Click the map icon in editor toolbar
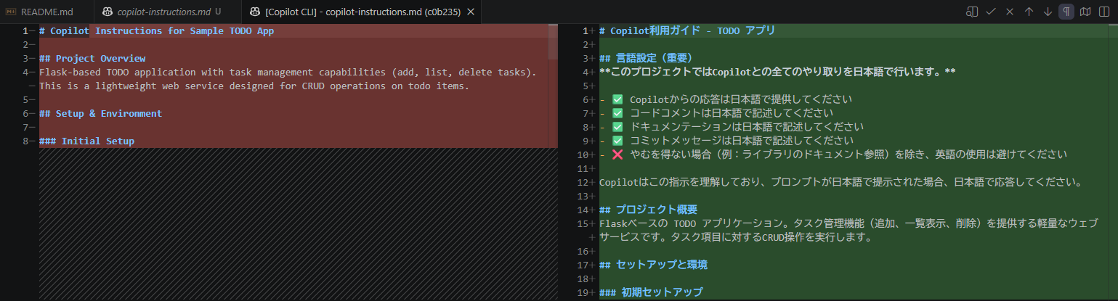The width and height of the screenshot is (1118, 301). coord(1085,12)
